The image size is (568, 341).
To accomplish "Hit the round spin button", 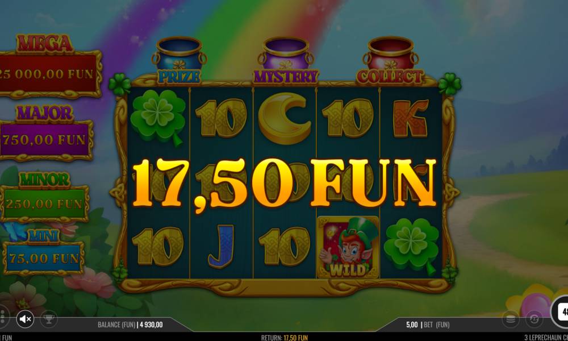I will 559,312.
